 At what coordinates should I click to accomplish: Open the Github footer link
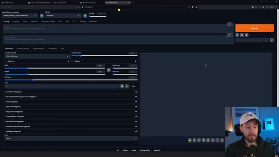pyautogui.click(x=125, y=150)
